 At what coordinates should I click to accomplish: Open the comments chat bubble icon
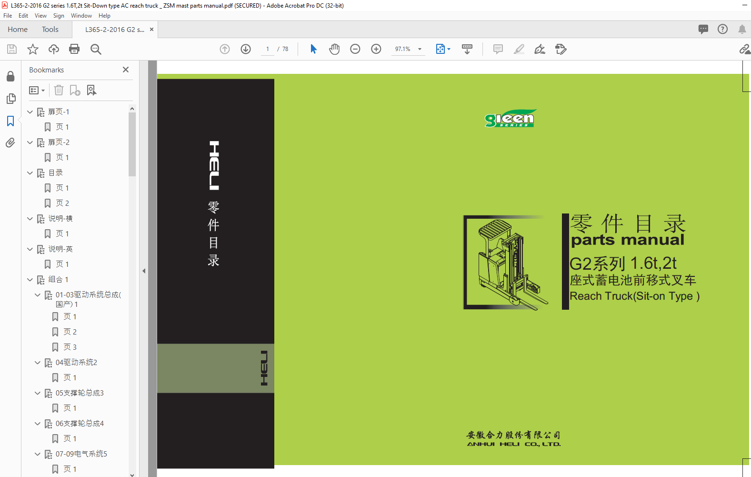click(703, 29)
